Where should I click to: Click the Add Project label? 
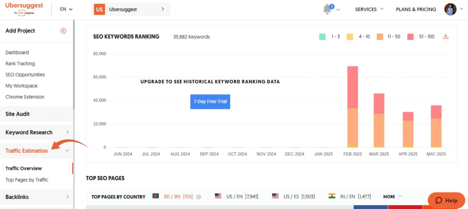(x=20, y=31)
